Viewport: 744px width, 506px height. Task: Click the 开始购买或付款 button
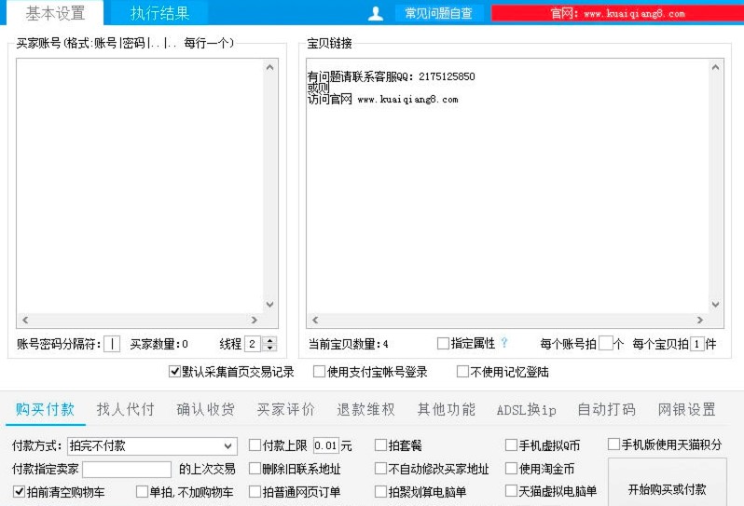667,488
